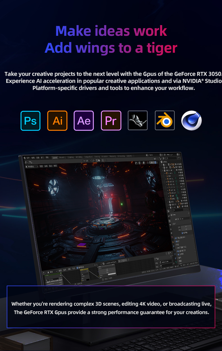Viewport: 222px width, 351px height.
Task: Select the Cinema 4D sphere icon
Action: click(x=191, y=120)
